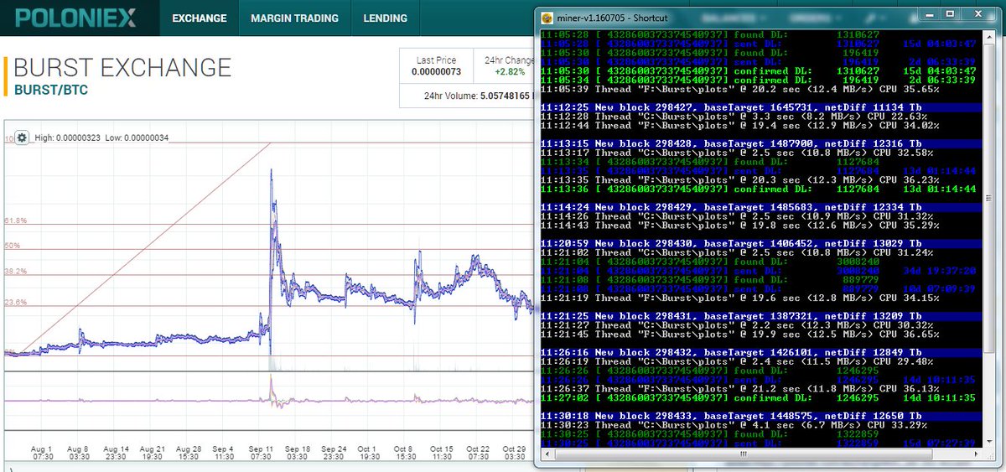
Task: Click the 61.8% Fibonacci level label
Action: point(14,220)
